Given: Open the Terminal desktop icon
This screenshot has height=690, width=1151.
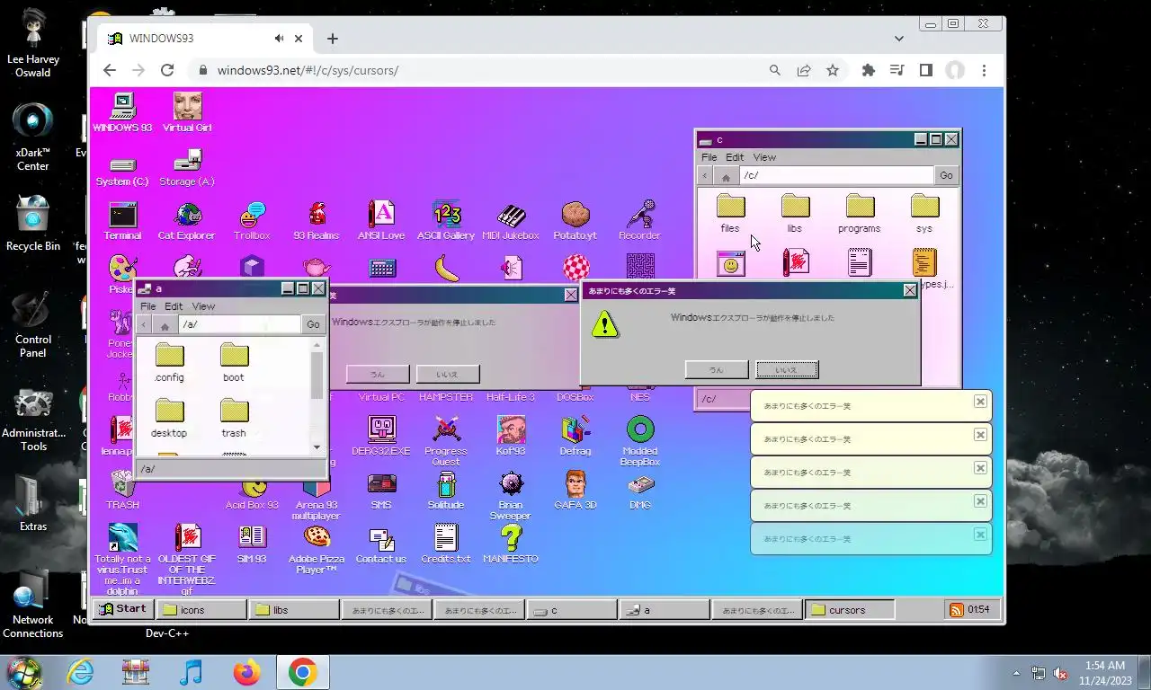Looking at the screenshot, I should (x=122, y=221).
